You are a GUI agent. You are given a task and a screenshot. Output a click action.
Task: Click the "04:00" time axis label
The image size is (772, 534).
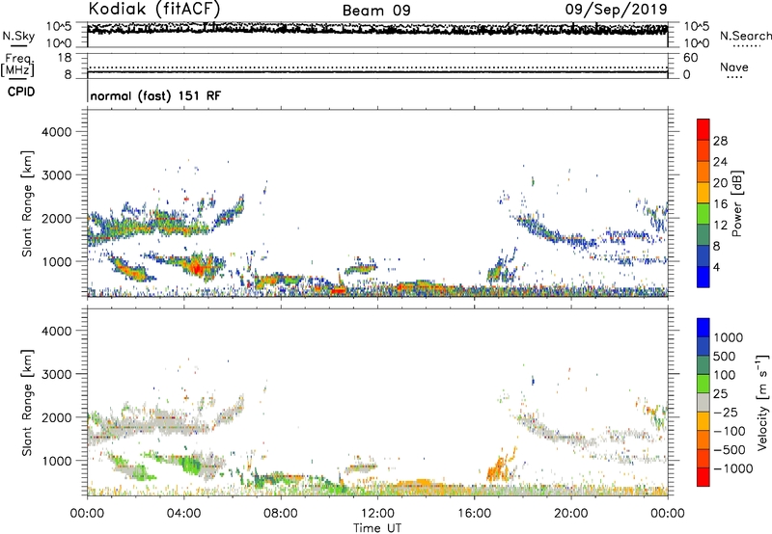coord(183,514)
